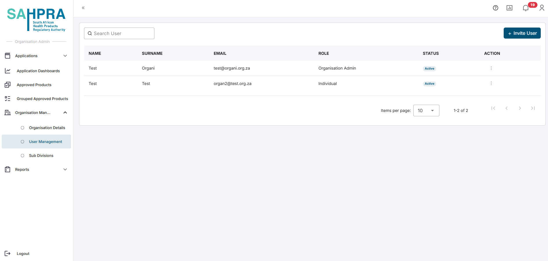Open User Management submenu item
Viewport: 548px width, 261px height.
click(x=36, y=142)
